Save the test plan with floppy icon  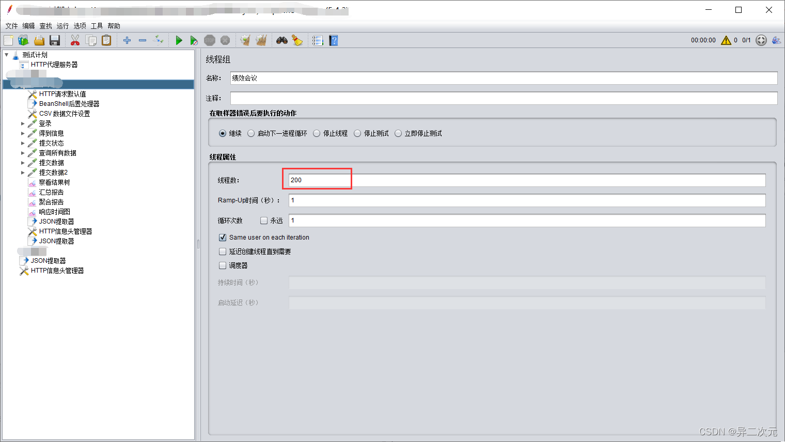pyautogui.click(x=55, y=40)
